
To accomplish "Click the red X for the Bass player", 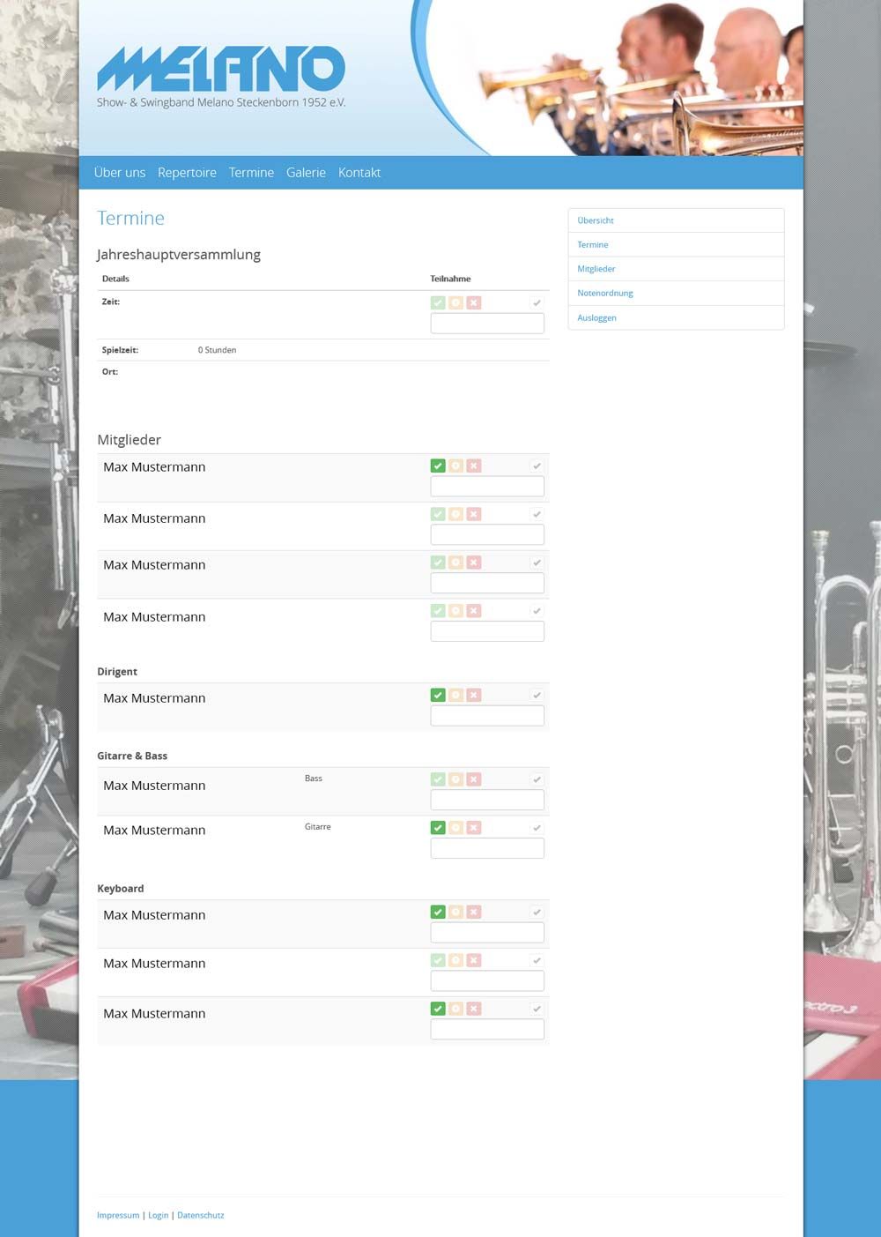I will [474, 779].
